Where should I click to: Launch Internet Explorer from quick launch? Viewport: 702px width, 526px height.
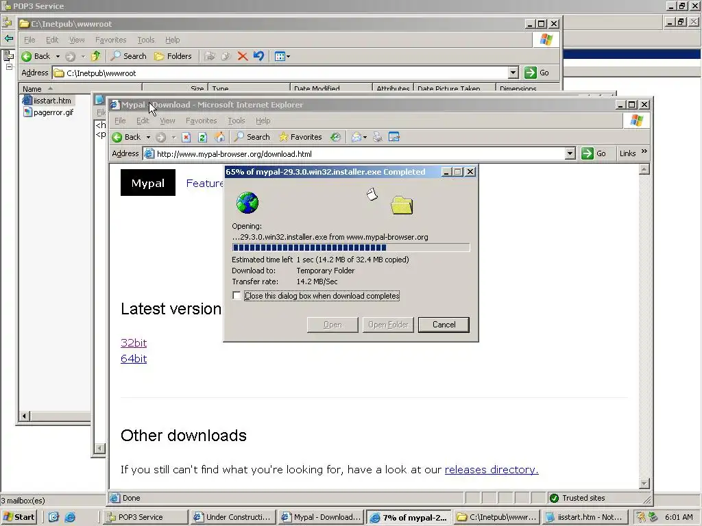click(70, 517)
